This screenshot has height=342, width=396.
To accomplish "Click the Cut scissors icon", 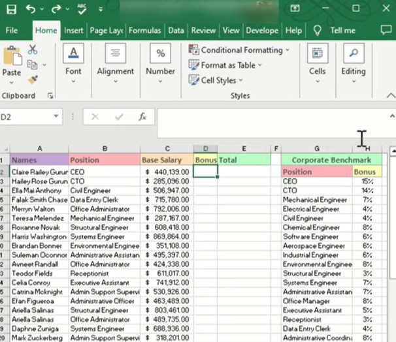I will coord(32,50).
